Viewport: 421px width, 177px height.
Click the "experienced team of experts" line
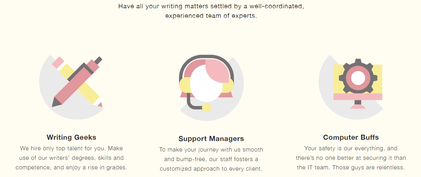coord(211,16)
